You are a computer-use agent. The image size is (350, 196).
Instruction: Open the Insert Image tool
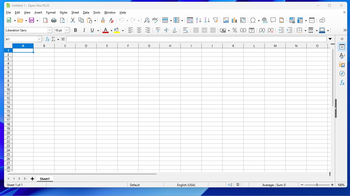226,20
